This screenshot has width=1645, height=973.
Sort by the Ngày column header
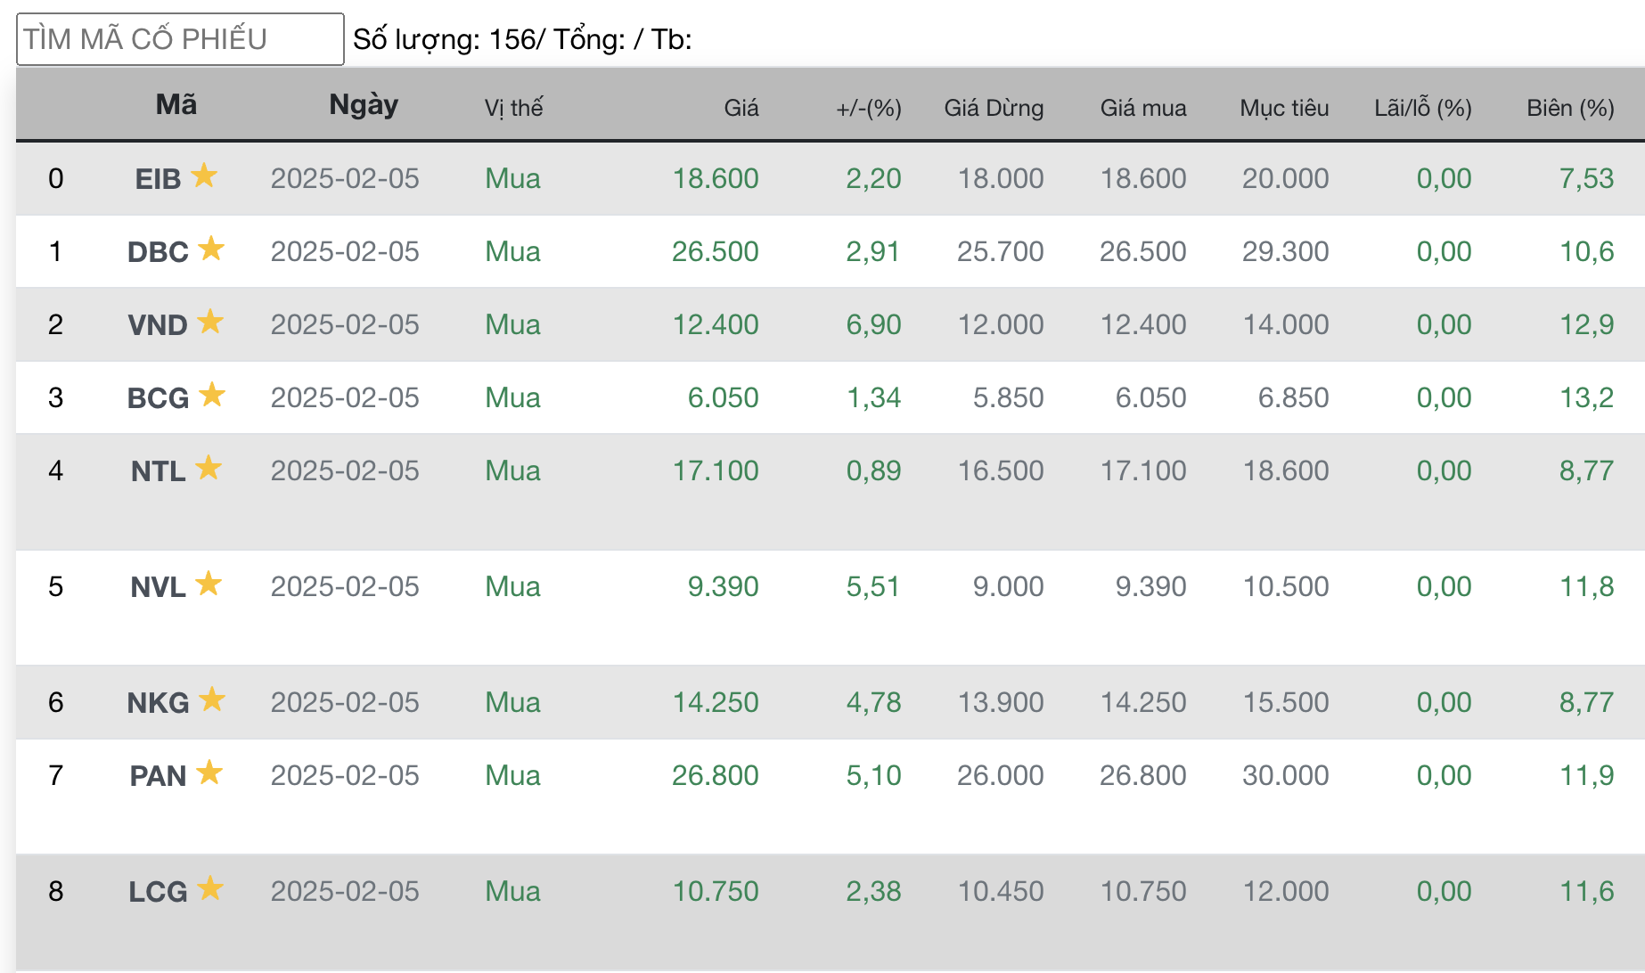[364, 105]
